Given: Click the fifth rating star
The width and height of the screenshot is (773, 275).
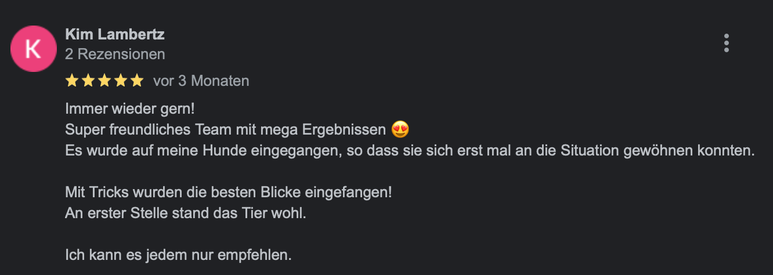Looking at the screenshot, I should (137, 81).
